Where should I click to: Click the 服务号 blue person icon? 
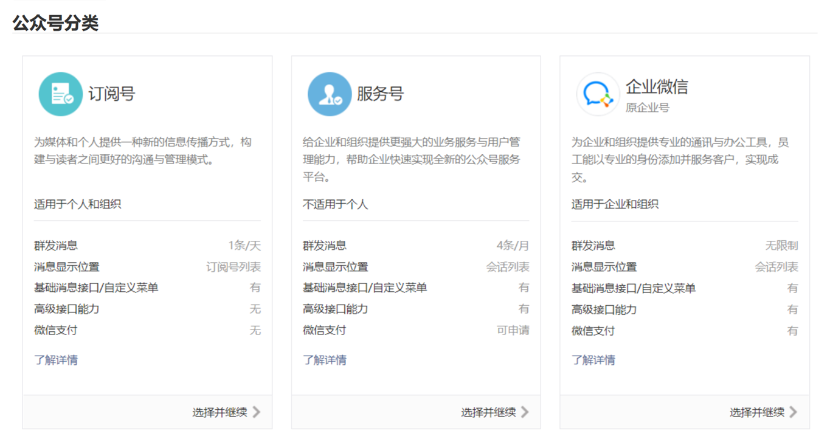[329, 94]
